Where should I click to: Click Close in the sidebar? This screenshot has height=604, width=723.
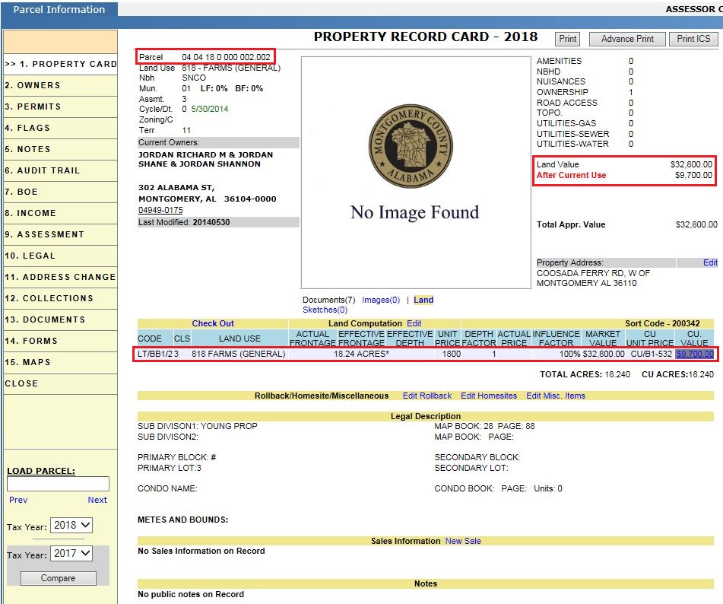click(x=60, y=383)
